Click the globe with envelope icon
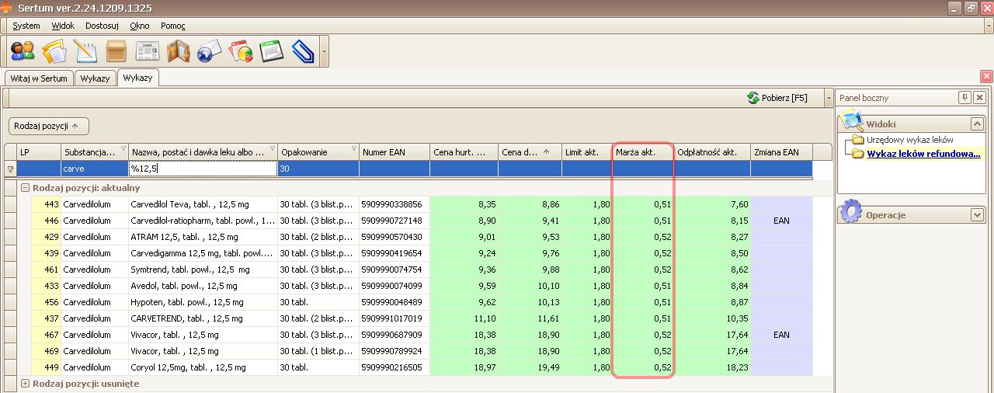Screen dimensions: 994x393 [210, 52]
